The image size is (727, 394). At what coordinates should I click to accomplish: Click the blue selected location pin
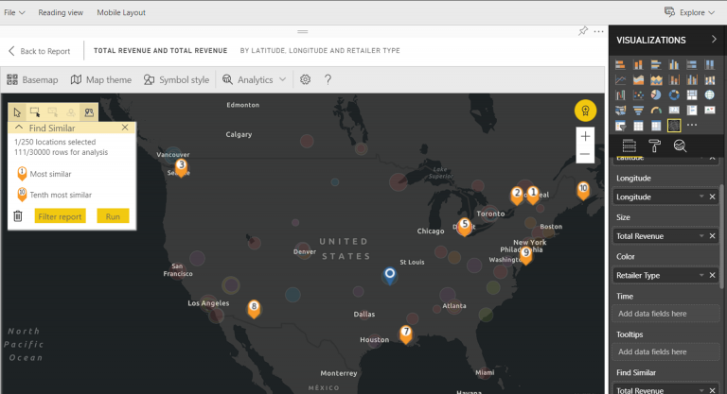point(390,276)
